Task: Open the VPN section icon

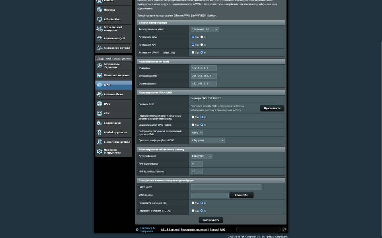Action: 99,113
